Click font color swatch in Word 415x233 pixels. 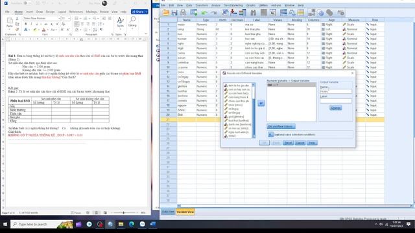point(44,30)
